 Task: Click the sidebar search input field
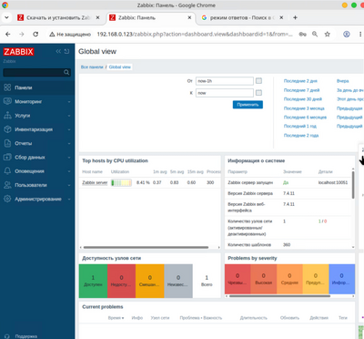click(34, 72)
